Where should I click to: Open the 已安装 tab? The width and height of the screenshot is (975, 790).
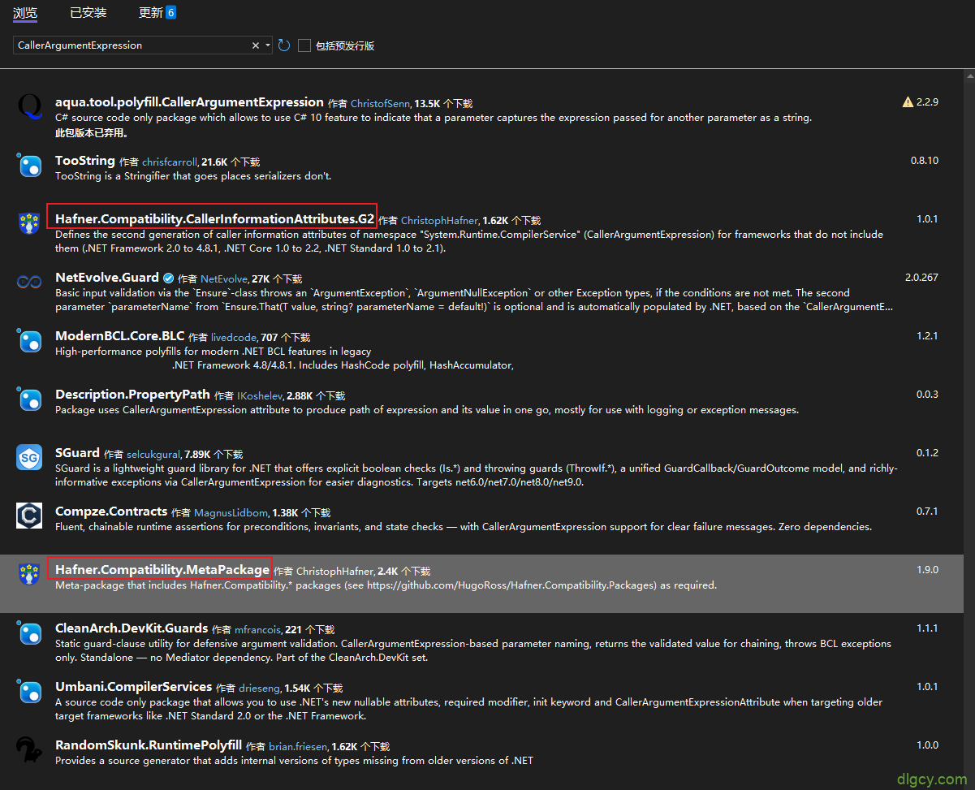(x=88, y=12)
